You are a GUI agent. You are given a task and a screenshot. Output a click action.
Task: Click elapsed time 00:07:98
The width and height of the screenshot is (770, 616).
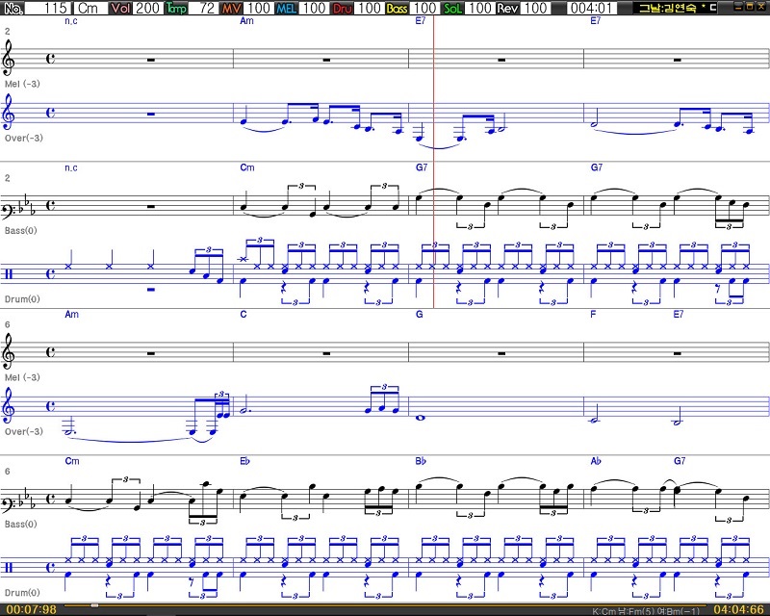click(32, 609)
